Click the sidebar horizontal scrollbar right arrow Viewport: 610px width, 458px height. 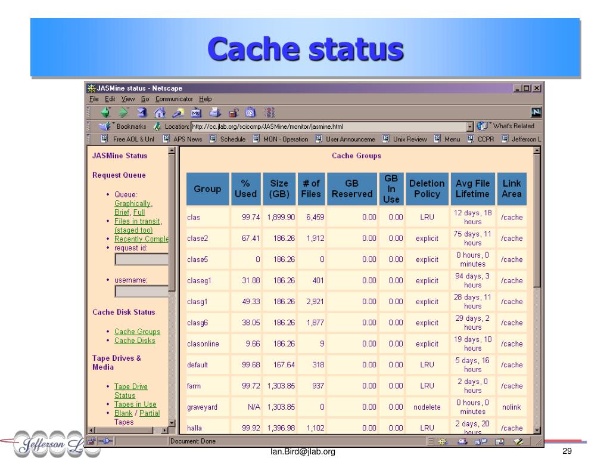point(164,431)
